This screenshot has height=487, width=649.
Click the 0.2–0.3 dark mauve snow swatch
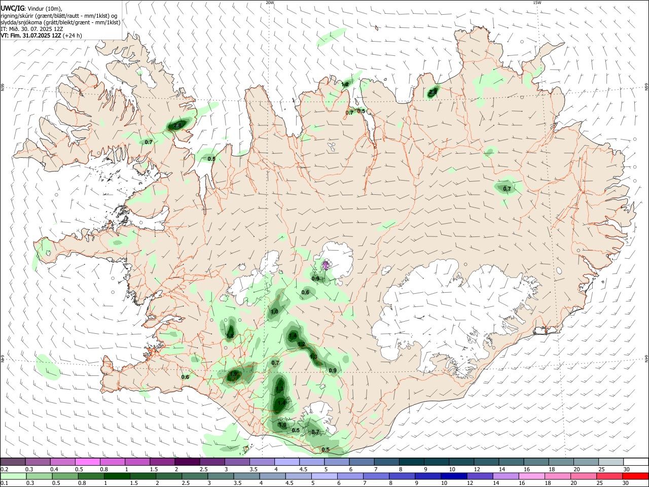(x=13, y=462)
